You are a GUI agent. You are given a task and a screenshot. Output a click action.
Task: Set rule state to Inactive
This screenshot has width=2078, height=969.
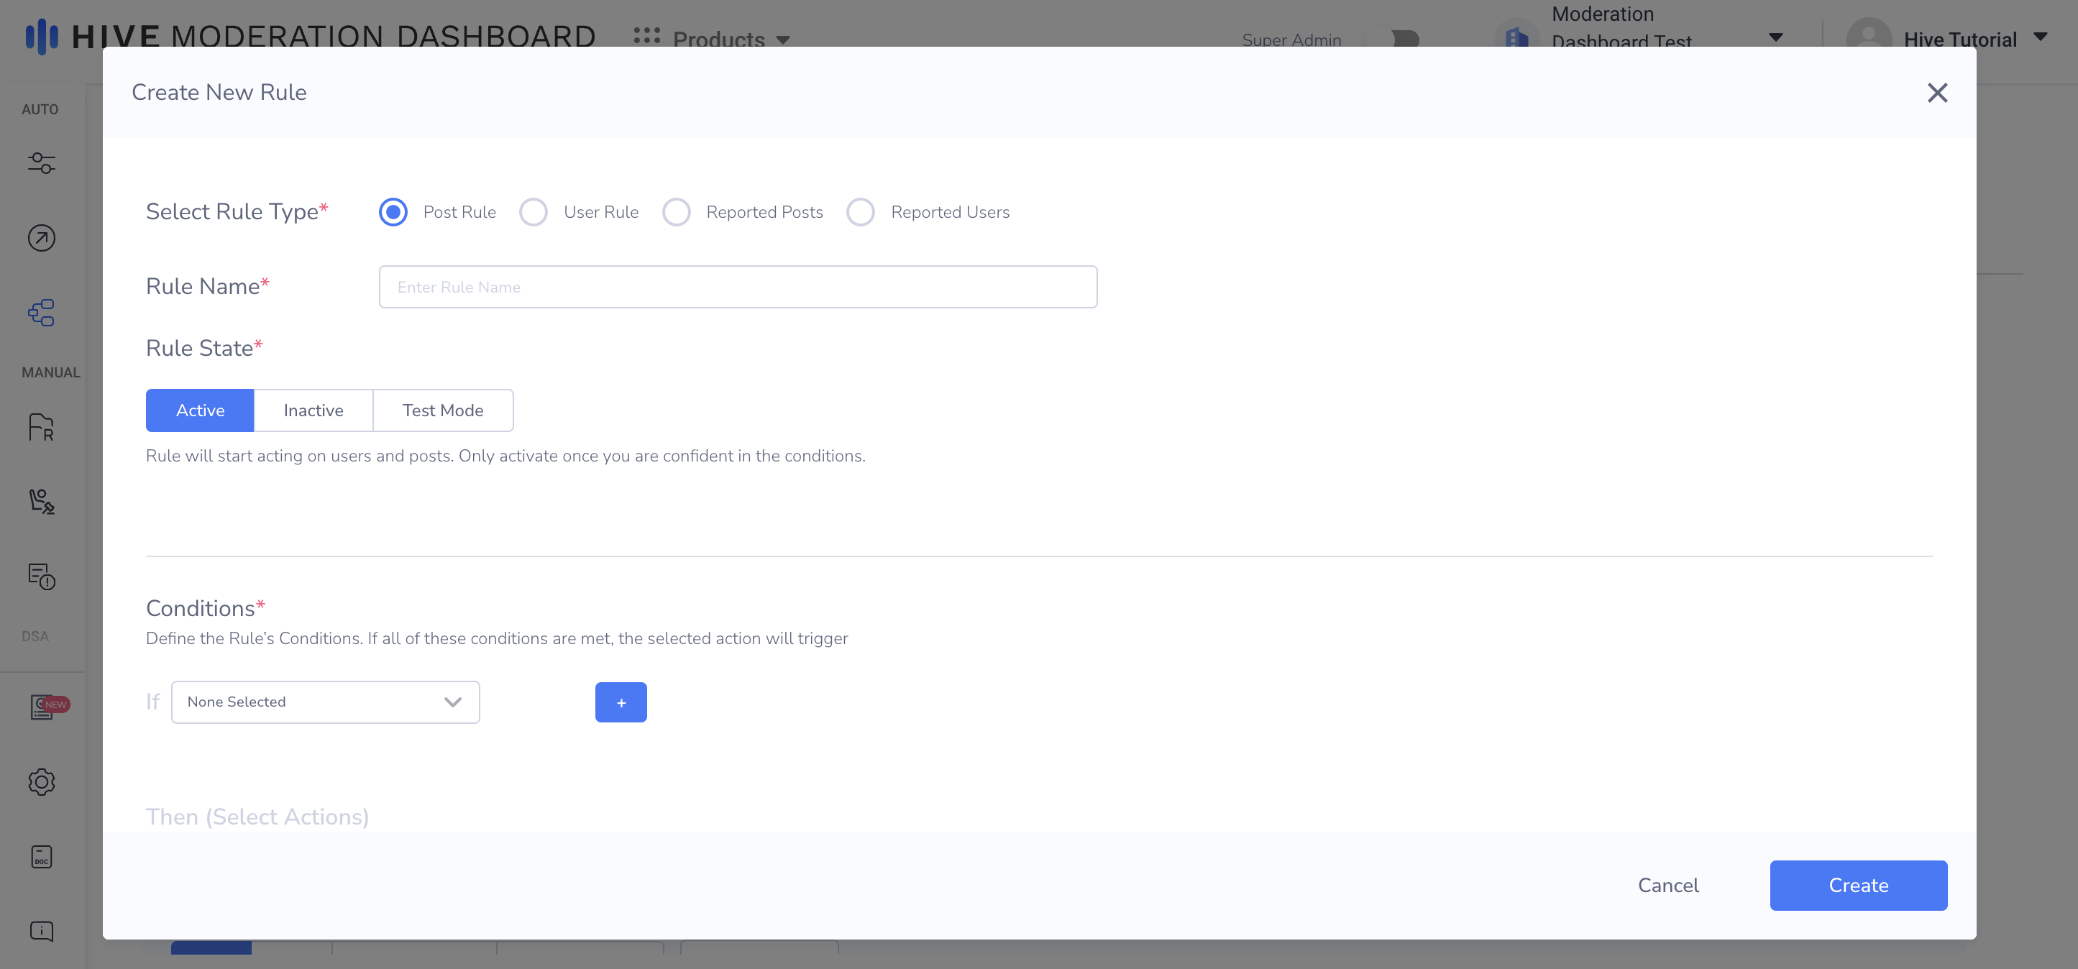(x=313, y=410)
